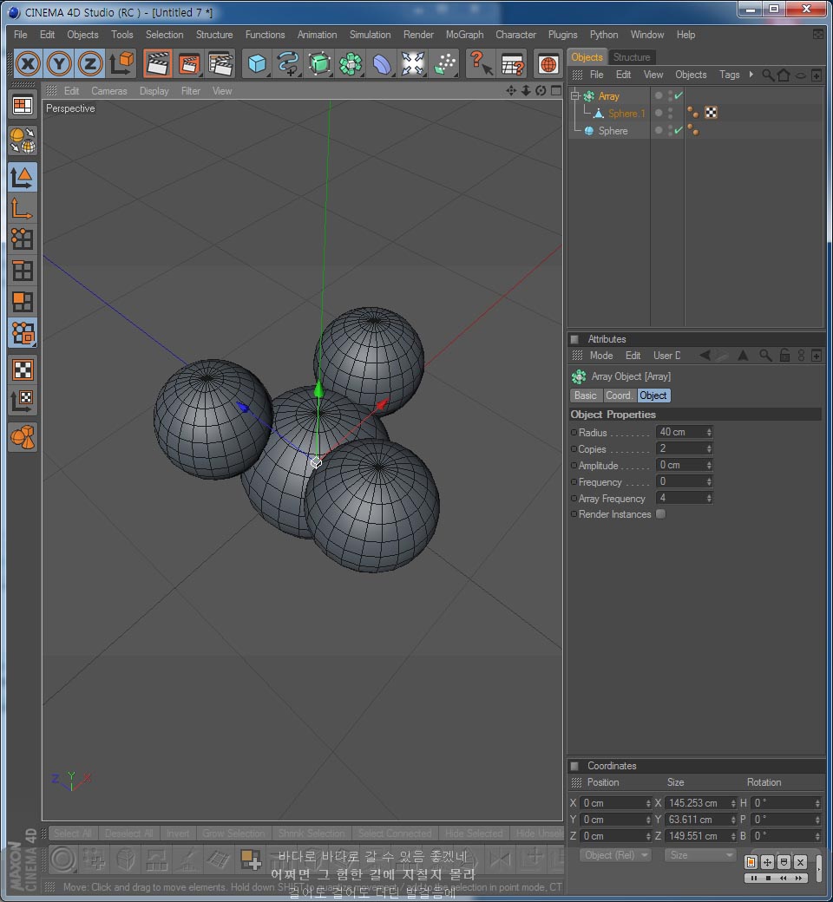Image resolution: width=833 pixels, height=902 pixels.
Task: Select the Polygons mode icon
Action: (x=23, y=302)
